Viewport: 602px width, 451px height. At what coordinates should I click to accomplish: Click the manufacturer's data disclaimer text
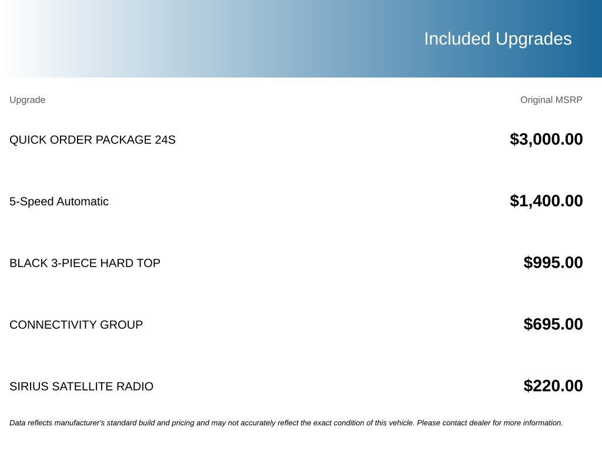(286, 423)
